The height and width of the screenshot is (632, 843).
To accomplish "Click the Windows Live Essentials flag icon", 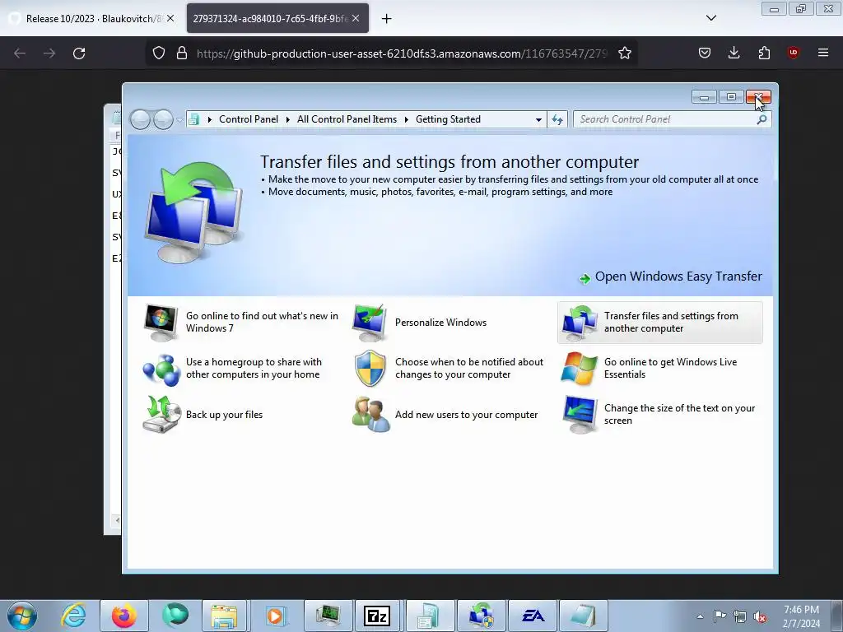I will (x=579, y=369).
